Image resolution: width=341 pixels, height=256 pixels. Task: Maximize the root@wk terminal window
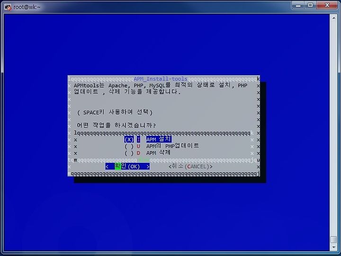pos(310,5)
